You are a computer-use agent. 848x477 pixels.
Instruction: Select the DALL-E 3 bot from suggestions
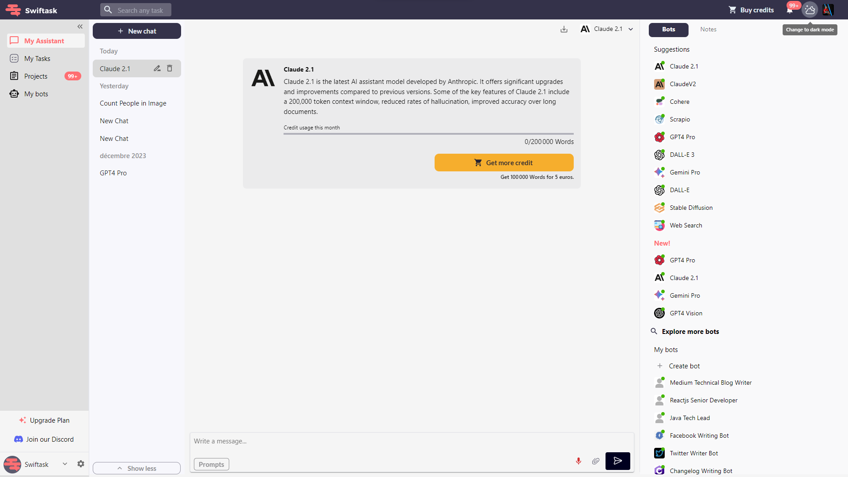coord(681,155)
